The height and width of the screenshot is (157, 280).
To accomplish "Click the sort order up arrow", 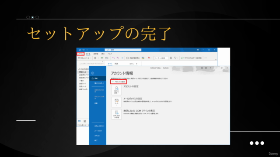I will [136, 64].
